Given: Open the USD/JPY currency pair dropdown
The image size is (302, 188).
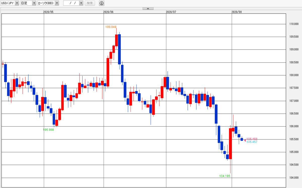Looking at the screenshot, I should click(10, 3).
